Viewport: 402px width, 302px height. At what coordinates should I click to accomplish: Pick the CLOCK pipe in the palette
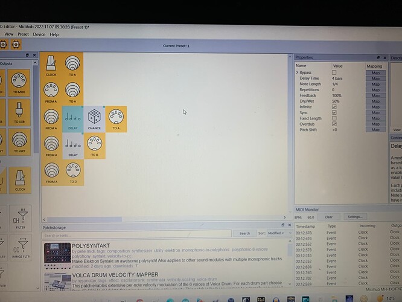[20, 180]
